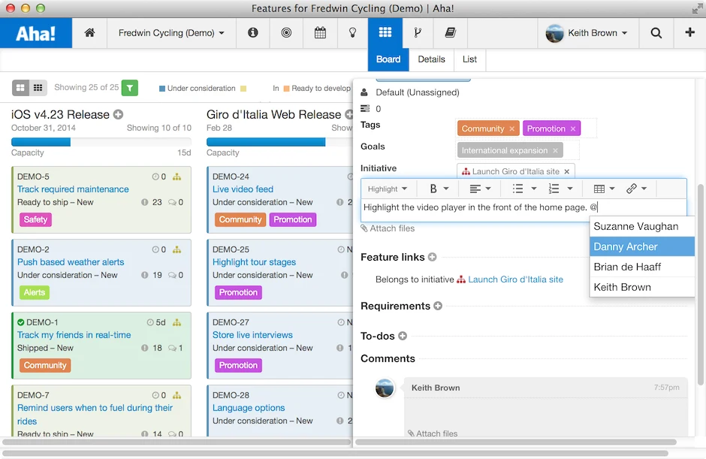The image size is (706, 459).
Task: Open the notebook icon
Action: click(450, 32)
